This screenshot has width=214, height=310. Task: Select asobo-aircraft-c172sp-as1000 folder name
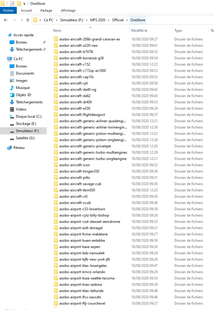point(82,71)
